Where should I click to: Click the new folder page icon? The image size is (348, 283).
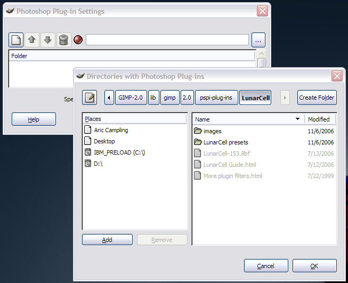(x=16, y=40)
